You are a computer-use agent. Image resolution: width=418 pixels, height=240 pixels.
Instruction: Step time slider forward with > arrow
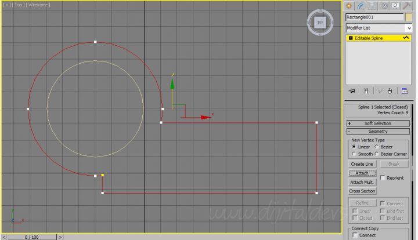click(x=60, y=237)
